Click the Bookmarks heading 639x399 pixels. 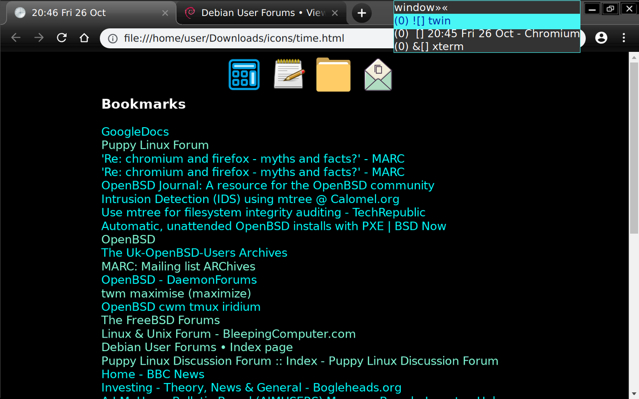[x=144, y=104]
